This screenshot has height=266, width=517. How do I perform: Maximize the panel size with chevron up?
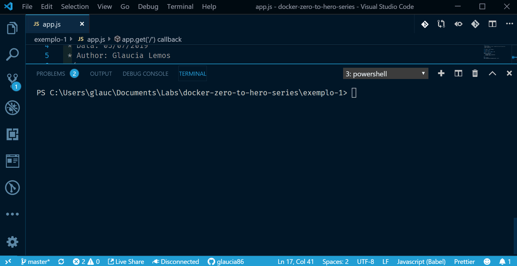click(x=492, y=73)
